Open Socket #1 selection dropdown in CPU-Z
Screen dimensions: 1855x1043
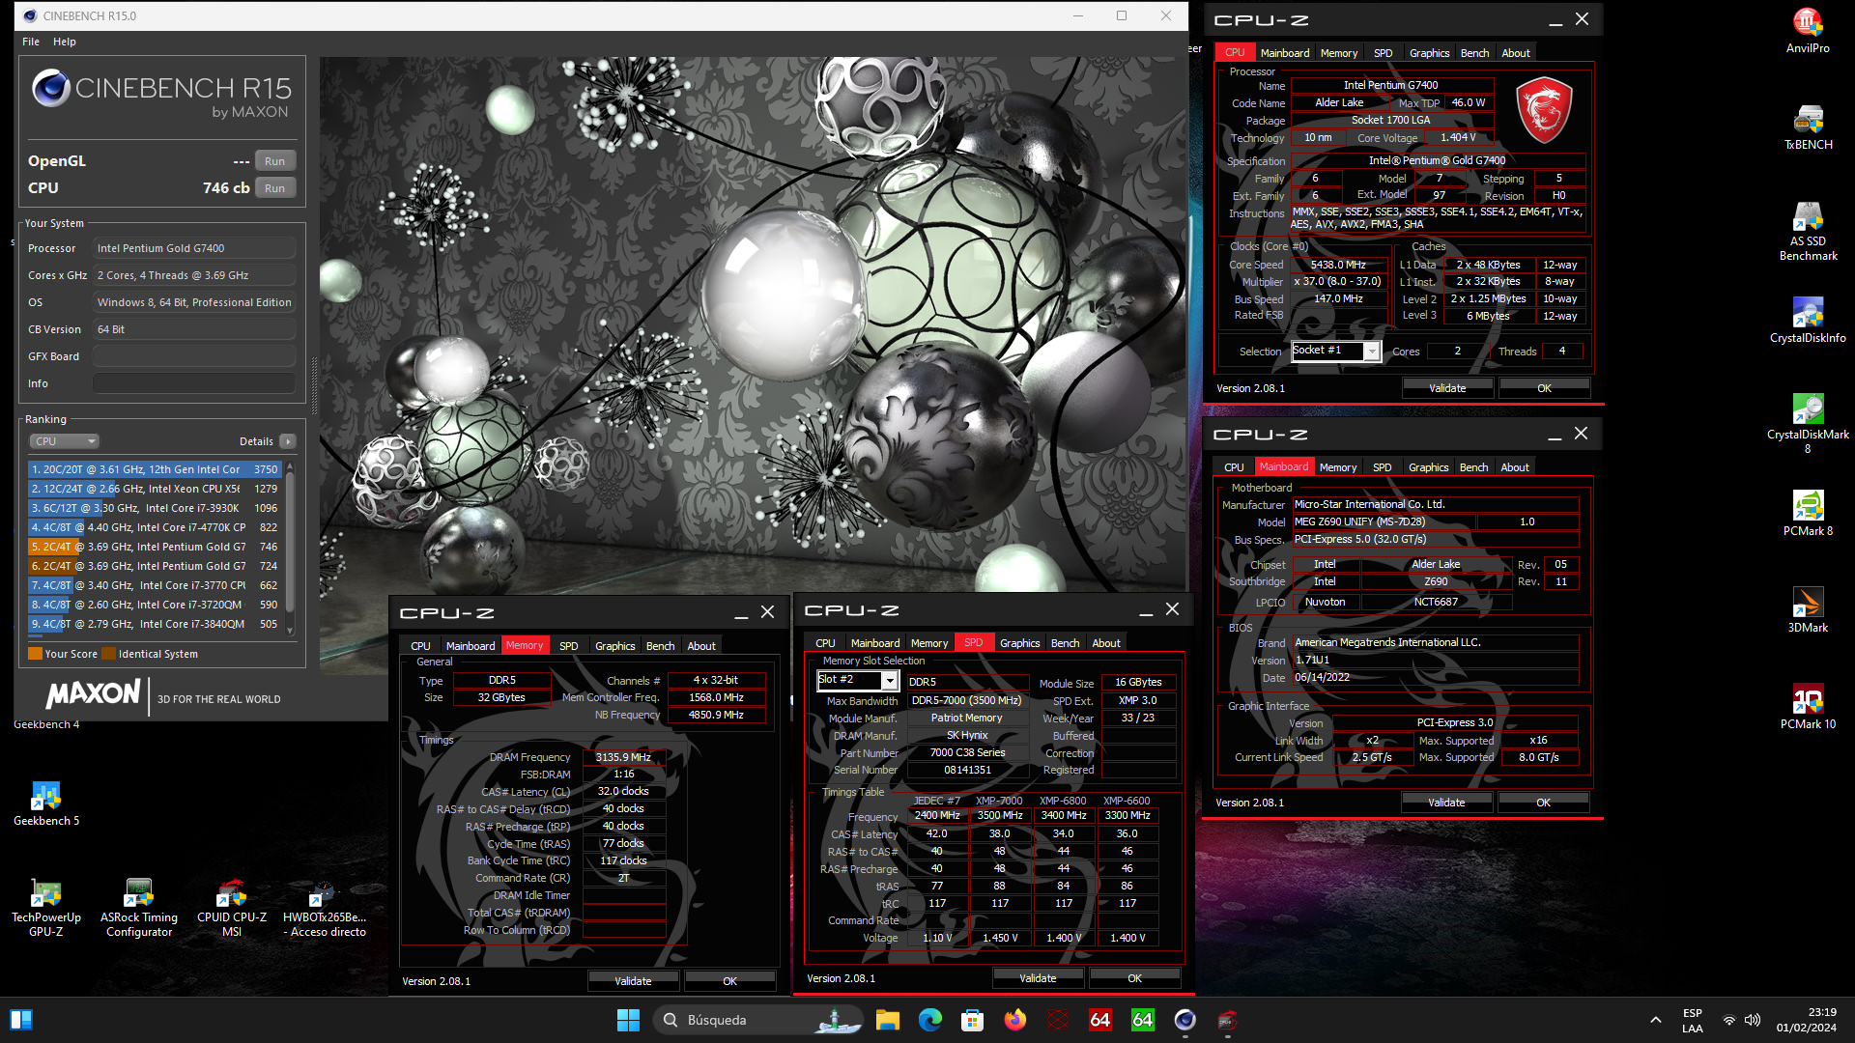click(x=1336, y=352)
